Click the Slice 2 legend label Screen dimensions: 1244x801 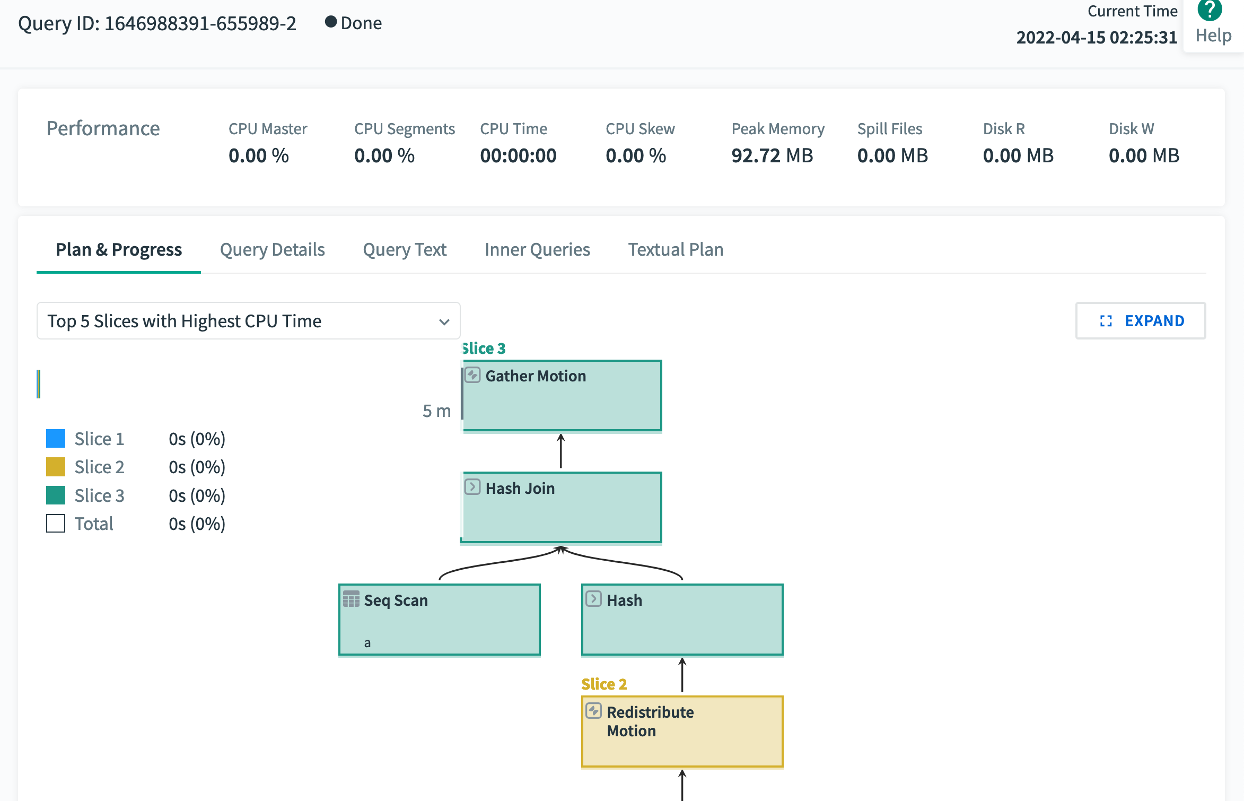[99, 467]
